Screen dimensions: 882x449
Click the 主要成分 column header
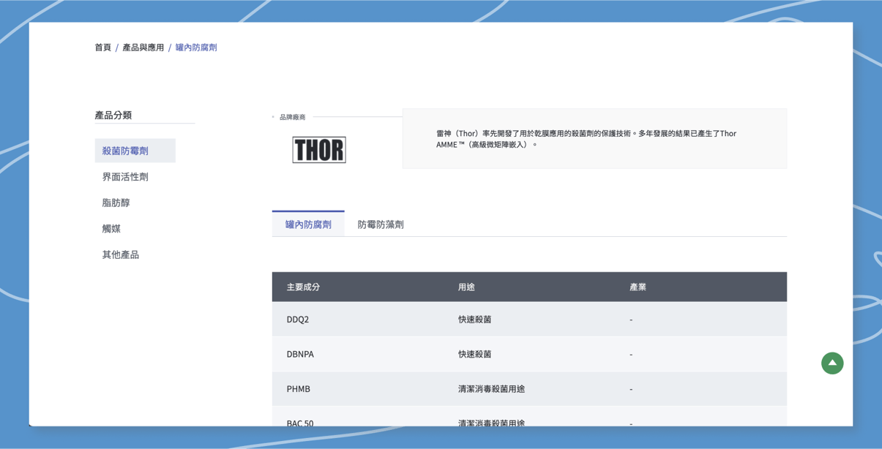coord(303,287)
